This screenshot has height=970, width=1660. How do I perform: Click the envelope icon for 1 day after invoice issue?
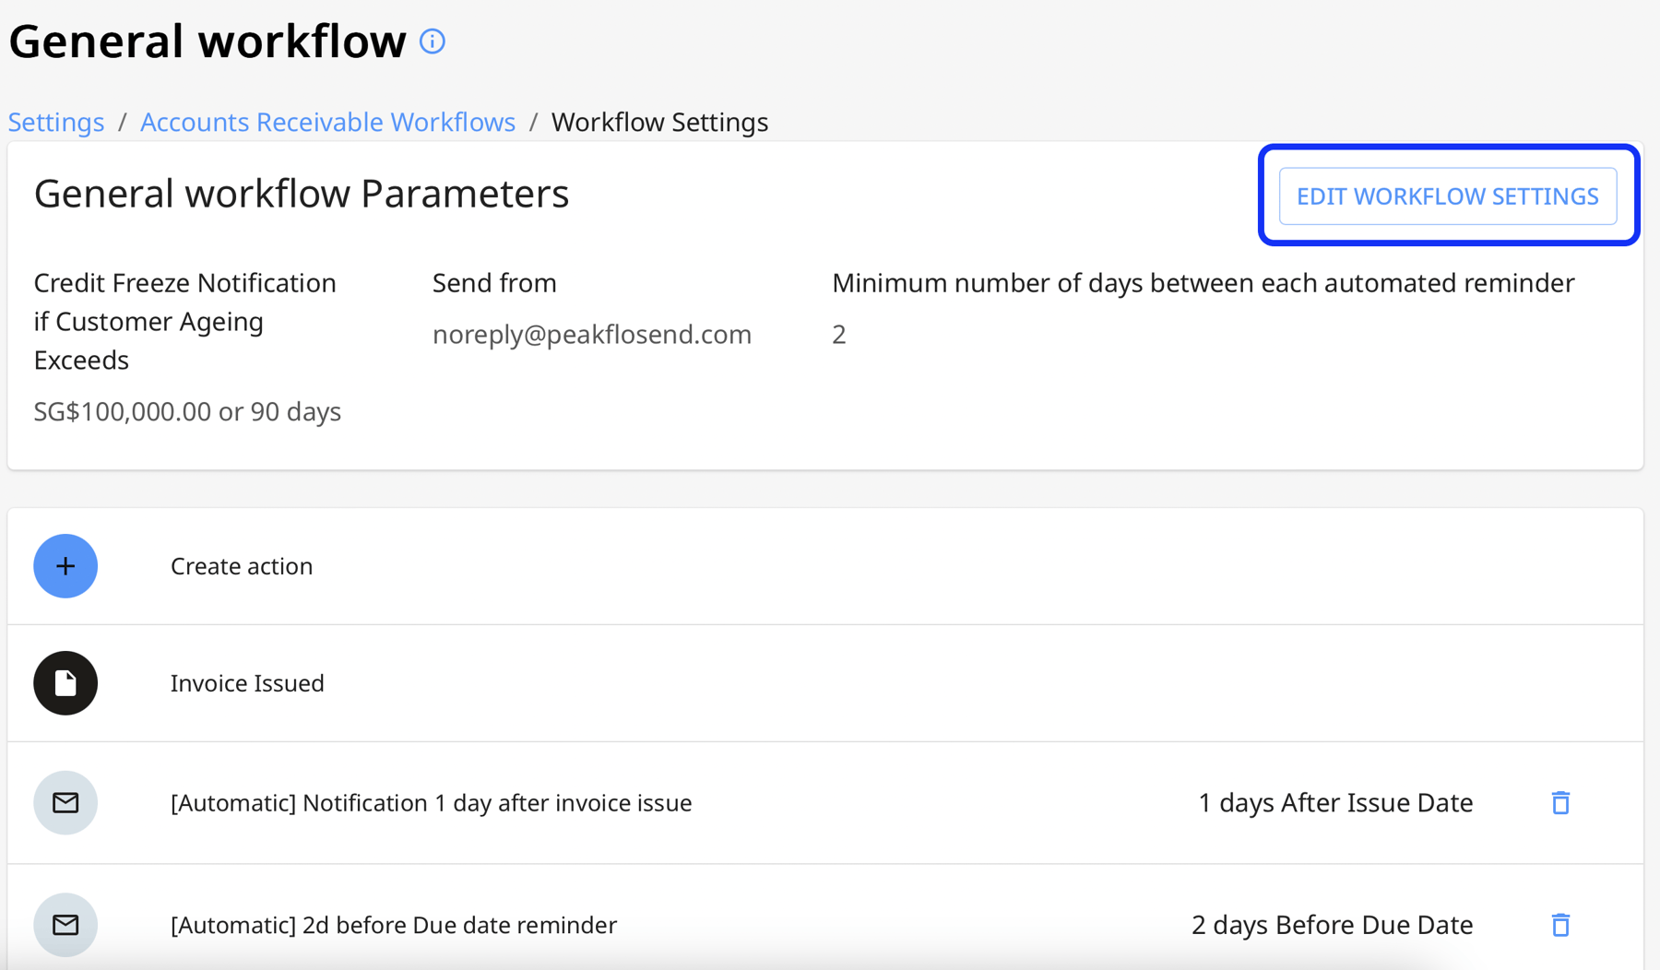coord(65,803)
